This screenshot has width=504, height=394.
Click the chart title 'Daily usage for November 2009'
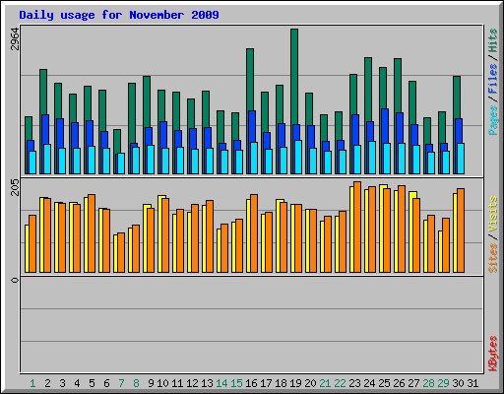119,15
